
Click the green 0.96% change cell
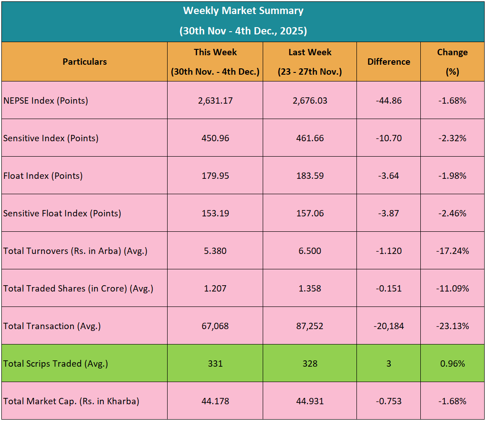pyautogui.click(x=452, y=364)
